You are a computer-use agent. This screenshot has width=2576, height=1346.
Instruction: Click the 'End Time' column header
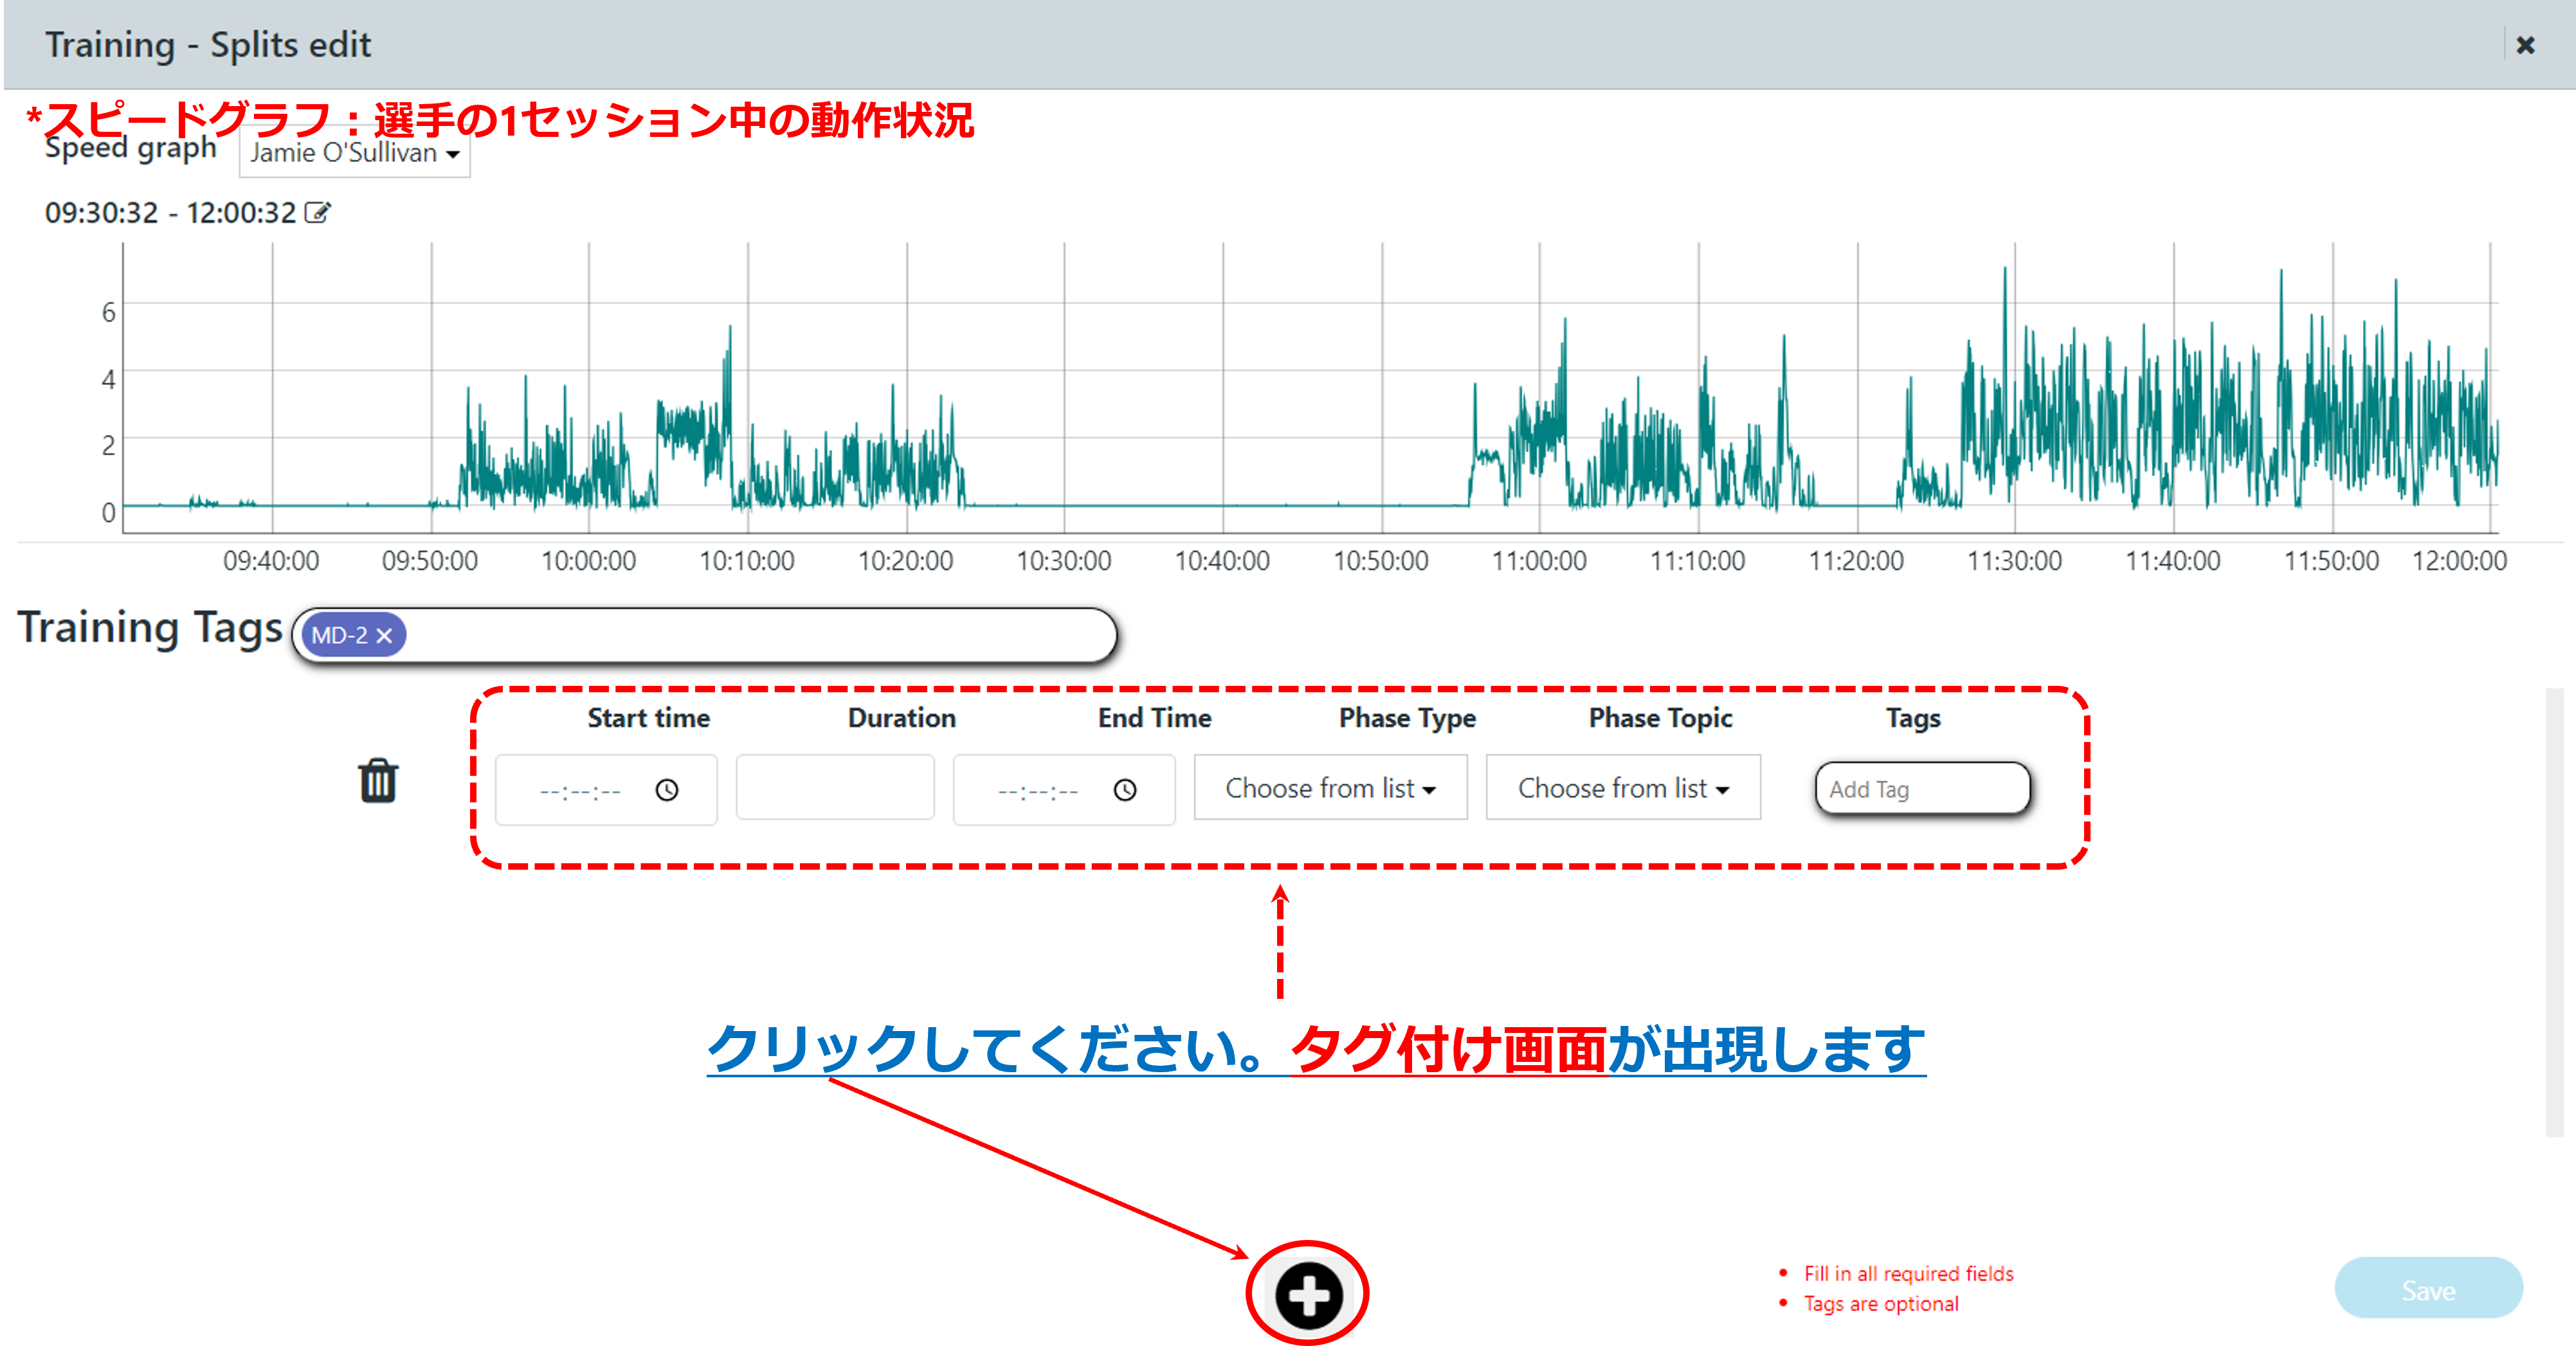pos(1154,717)
